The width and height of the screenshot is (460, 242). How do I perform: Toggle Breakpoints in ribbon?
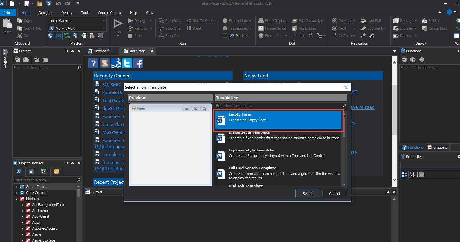(238, 21)
